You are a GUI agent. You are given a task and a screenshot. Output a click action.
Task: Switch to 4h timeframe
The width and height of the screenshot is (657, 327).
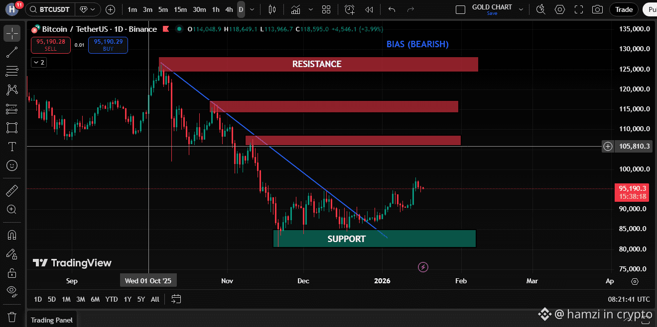pyautogui.click(x=229, y=9)
